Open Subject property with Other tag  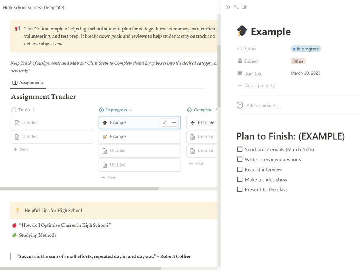click(298, 61)
